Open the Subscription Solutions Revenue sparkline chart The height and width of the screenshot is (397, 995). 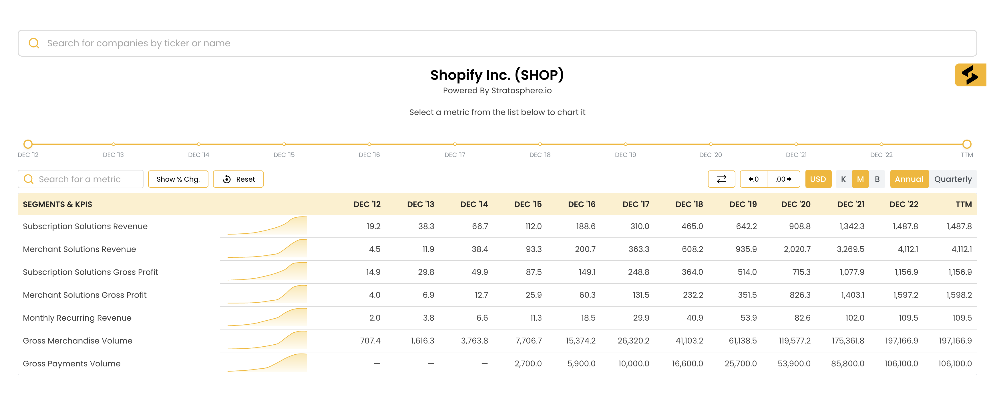point(267,226)
